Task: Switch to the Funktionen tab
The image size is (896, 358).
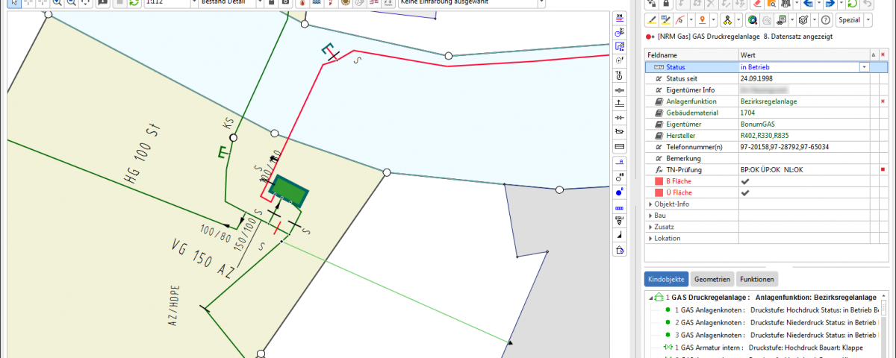Action: point(756,279)
